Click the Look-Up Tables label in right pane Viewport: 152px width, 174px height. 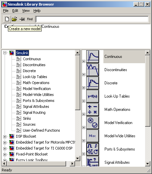117,96
